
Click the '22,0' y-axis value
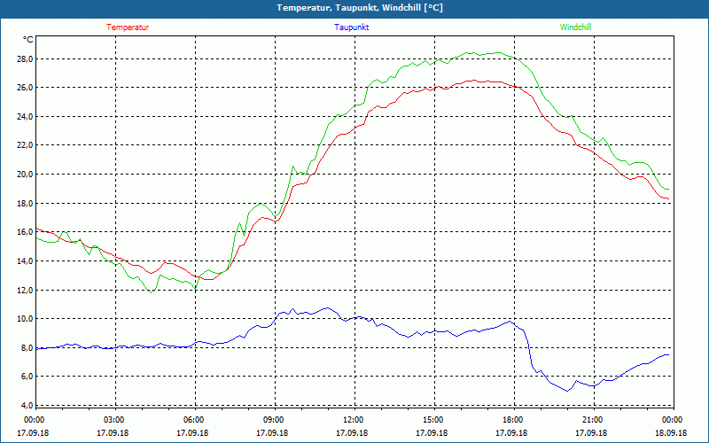25,145
